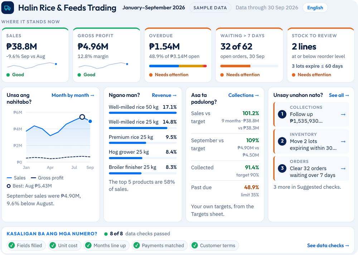Image resolution: width=358 pixels, height=255 pixels.
Task: Click '8 of 8 data checks passed' text
Action: coord(140,234)
